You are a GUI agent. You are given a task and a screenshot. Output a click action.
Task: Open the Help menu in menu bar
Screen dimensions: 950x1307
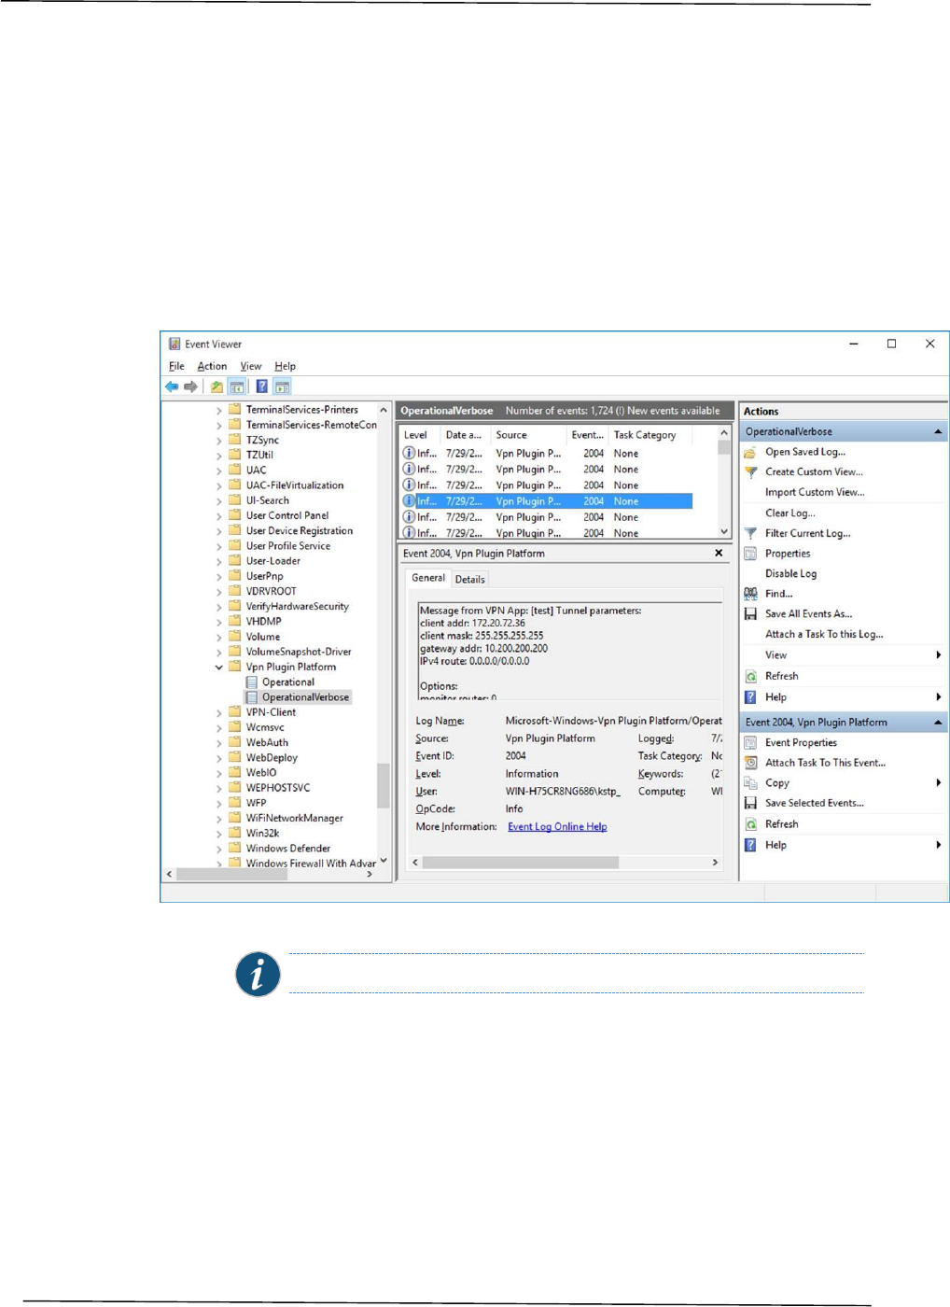[286, 367]
